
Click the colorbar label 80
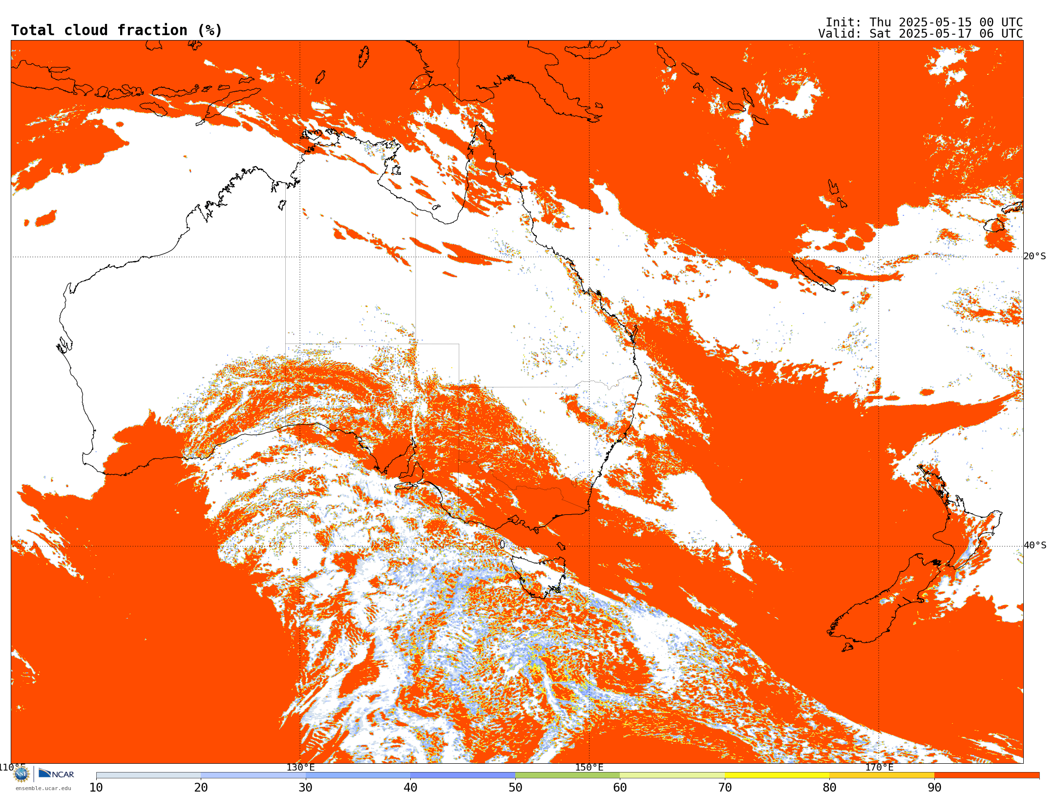[829, 787]
